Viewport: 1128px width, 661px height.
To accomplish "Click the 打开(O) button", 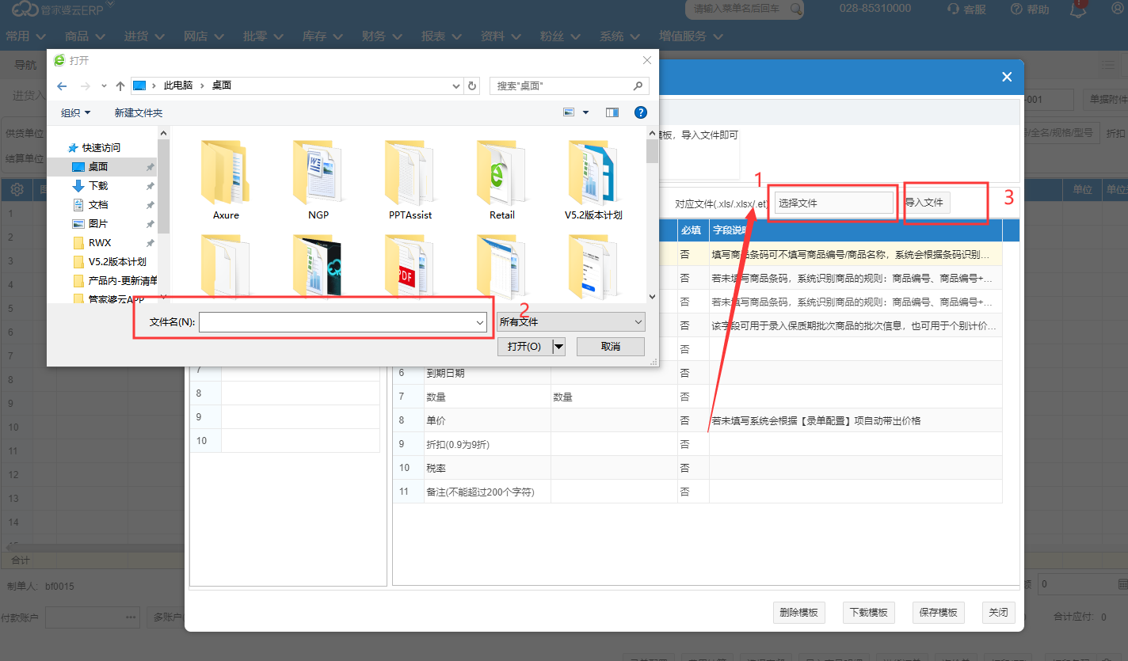I will click(524, 346).
